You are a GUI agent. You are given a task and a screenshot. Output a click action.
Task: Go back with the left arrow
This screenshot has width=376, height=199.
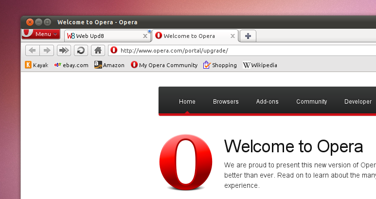pos(33,50)
